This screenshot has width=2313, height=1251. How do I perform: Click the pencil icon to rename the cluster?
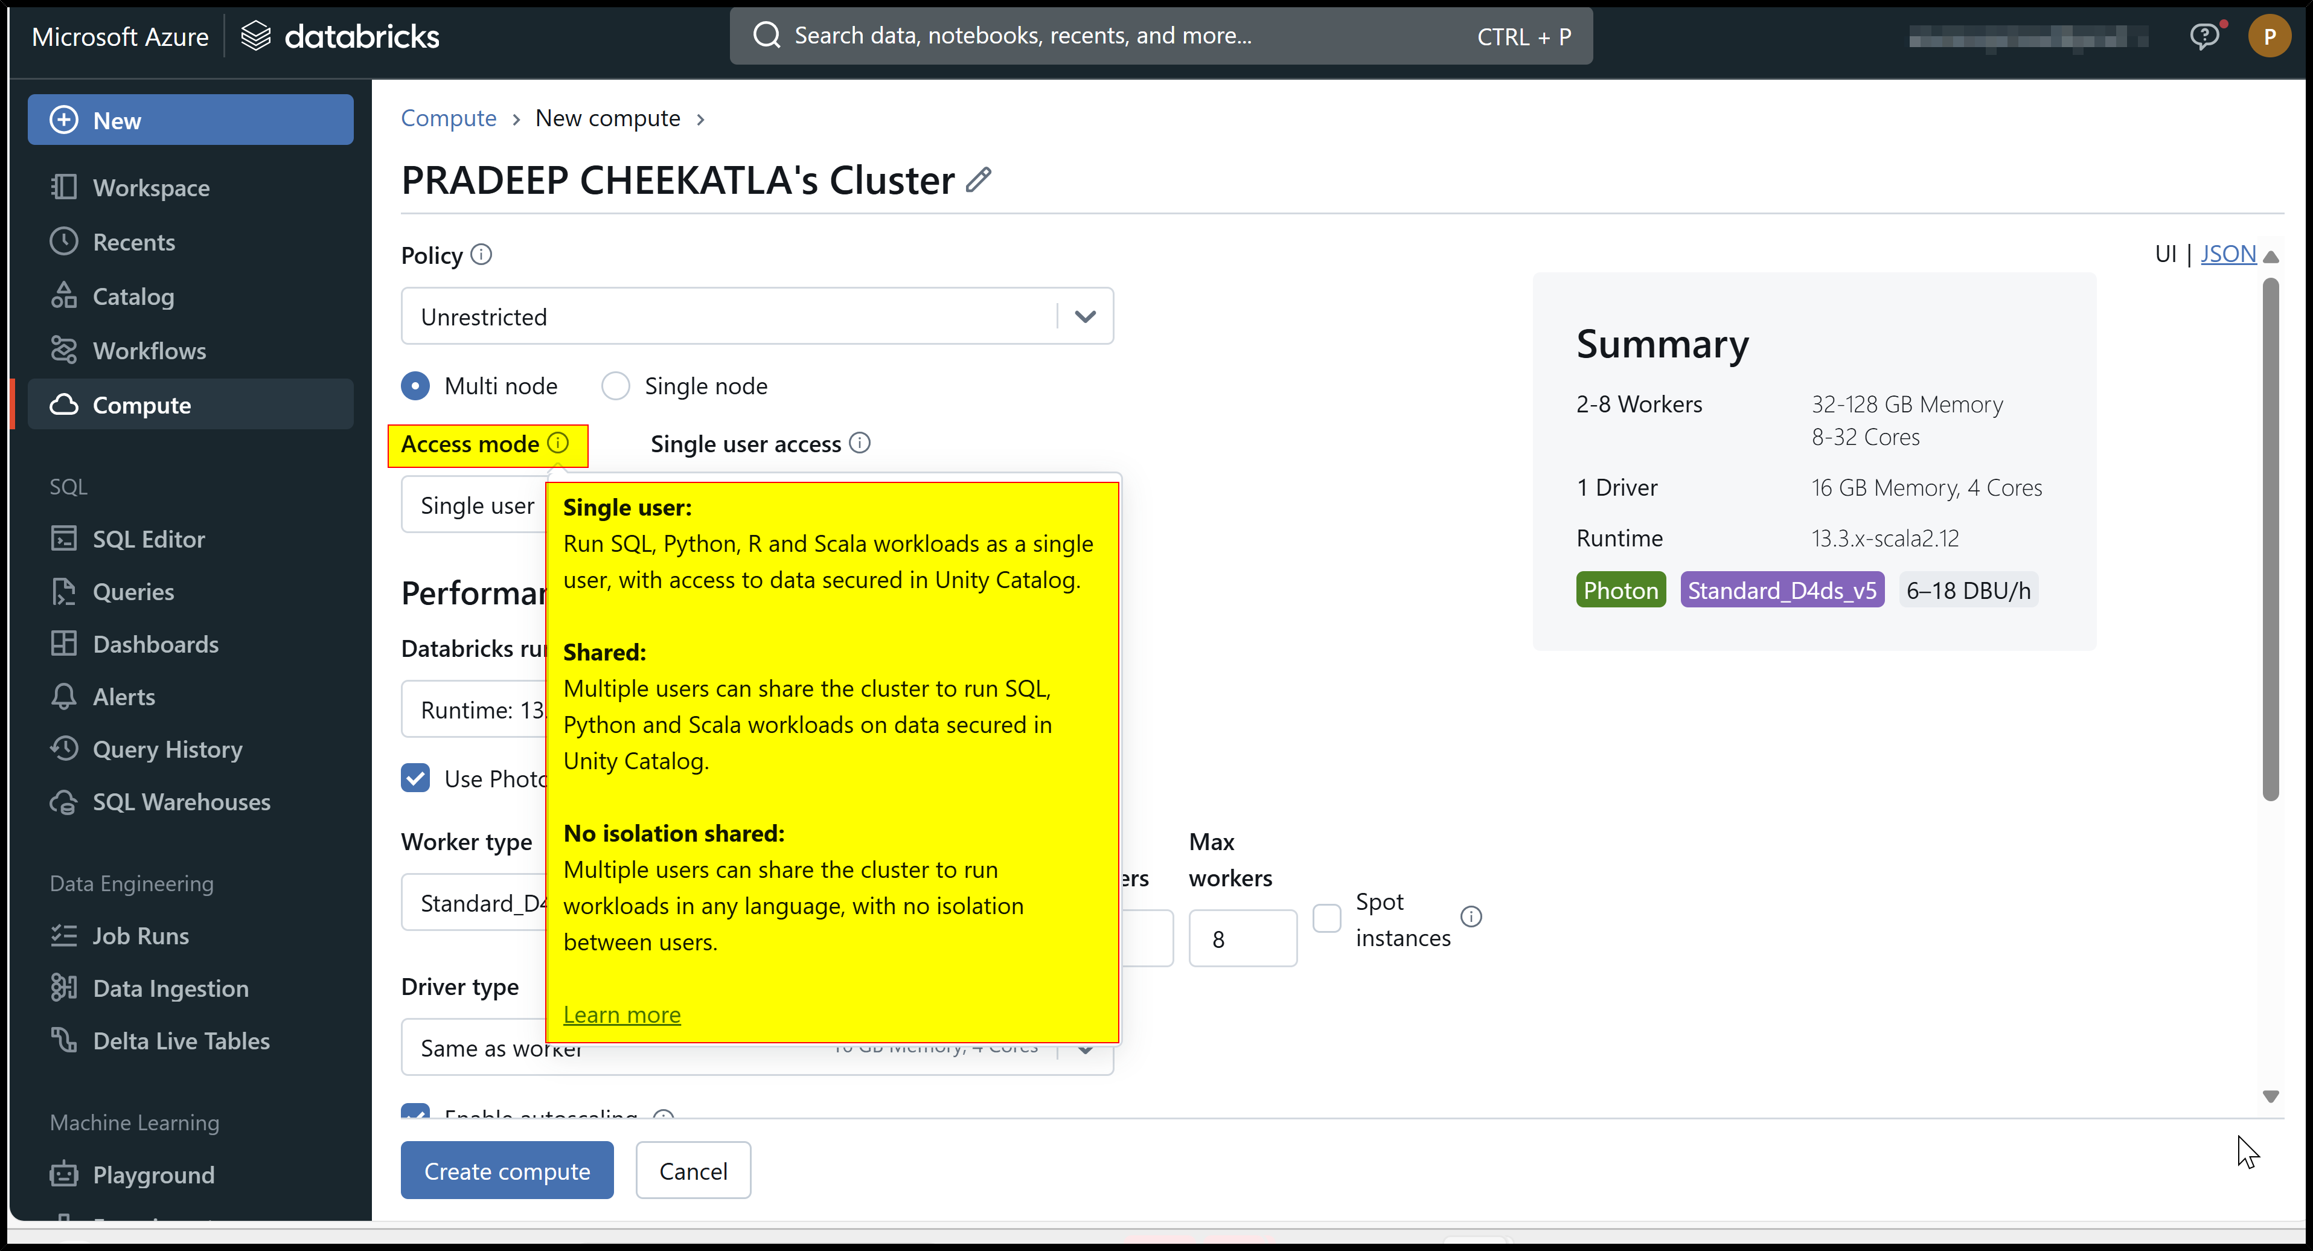click(979, 179)
